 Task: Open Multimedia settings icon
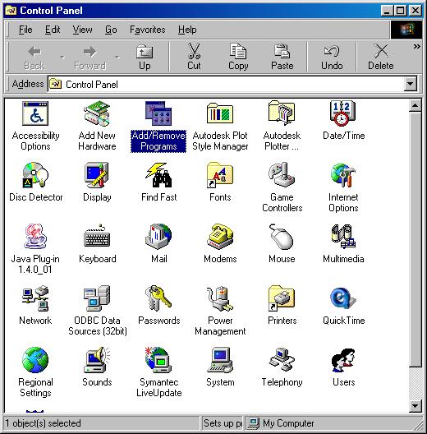(343, 237)
